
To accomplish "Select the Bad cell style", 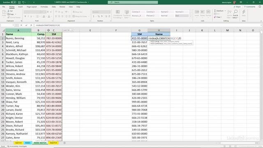I will 182,16.
